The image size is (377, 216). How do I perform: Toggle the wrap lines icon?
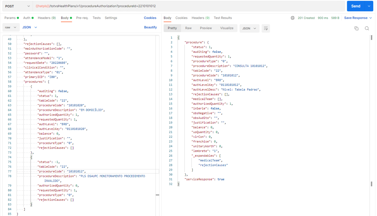pos(266,28)
